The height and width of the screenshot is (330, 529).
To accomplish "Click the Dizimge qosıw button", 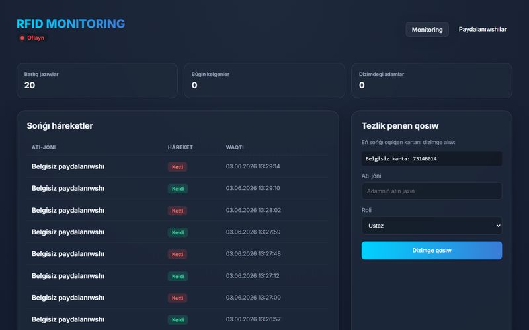I will point(432,251).
